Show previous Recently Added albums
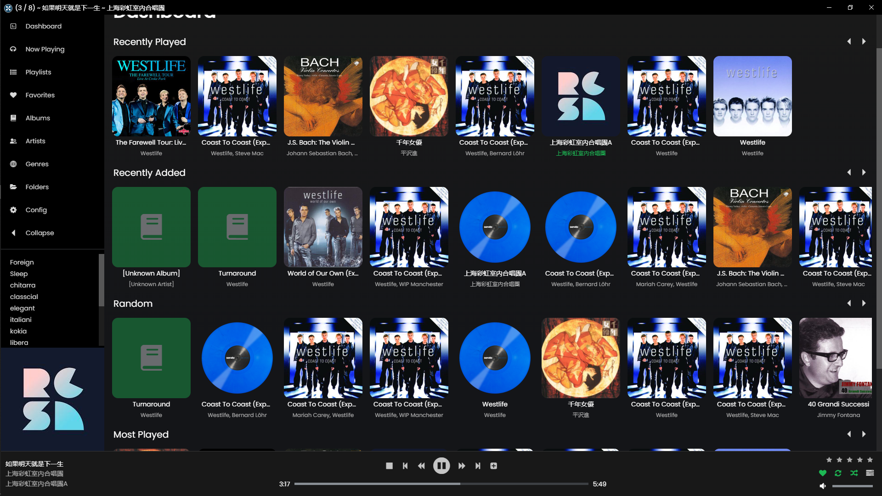882x496 pixels. [x=849, y=172]
